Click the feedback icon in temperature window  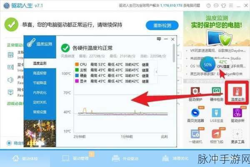point(159,39)
